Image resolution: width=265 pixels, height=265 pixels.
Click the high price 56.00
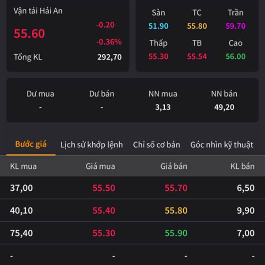coord(235,57)
